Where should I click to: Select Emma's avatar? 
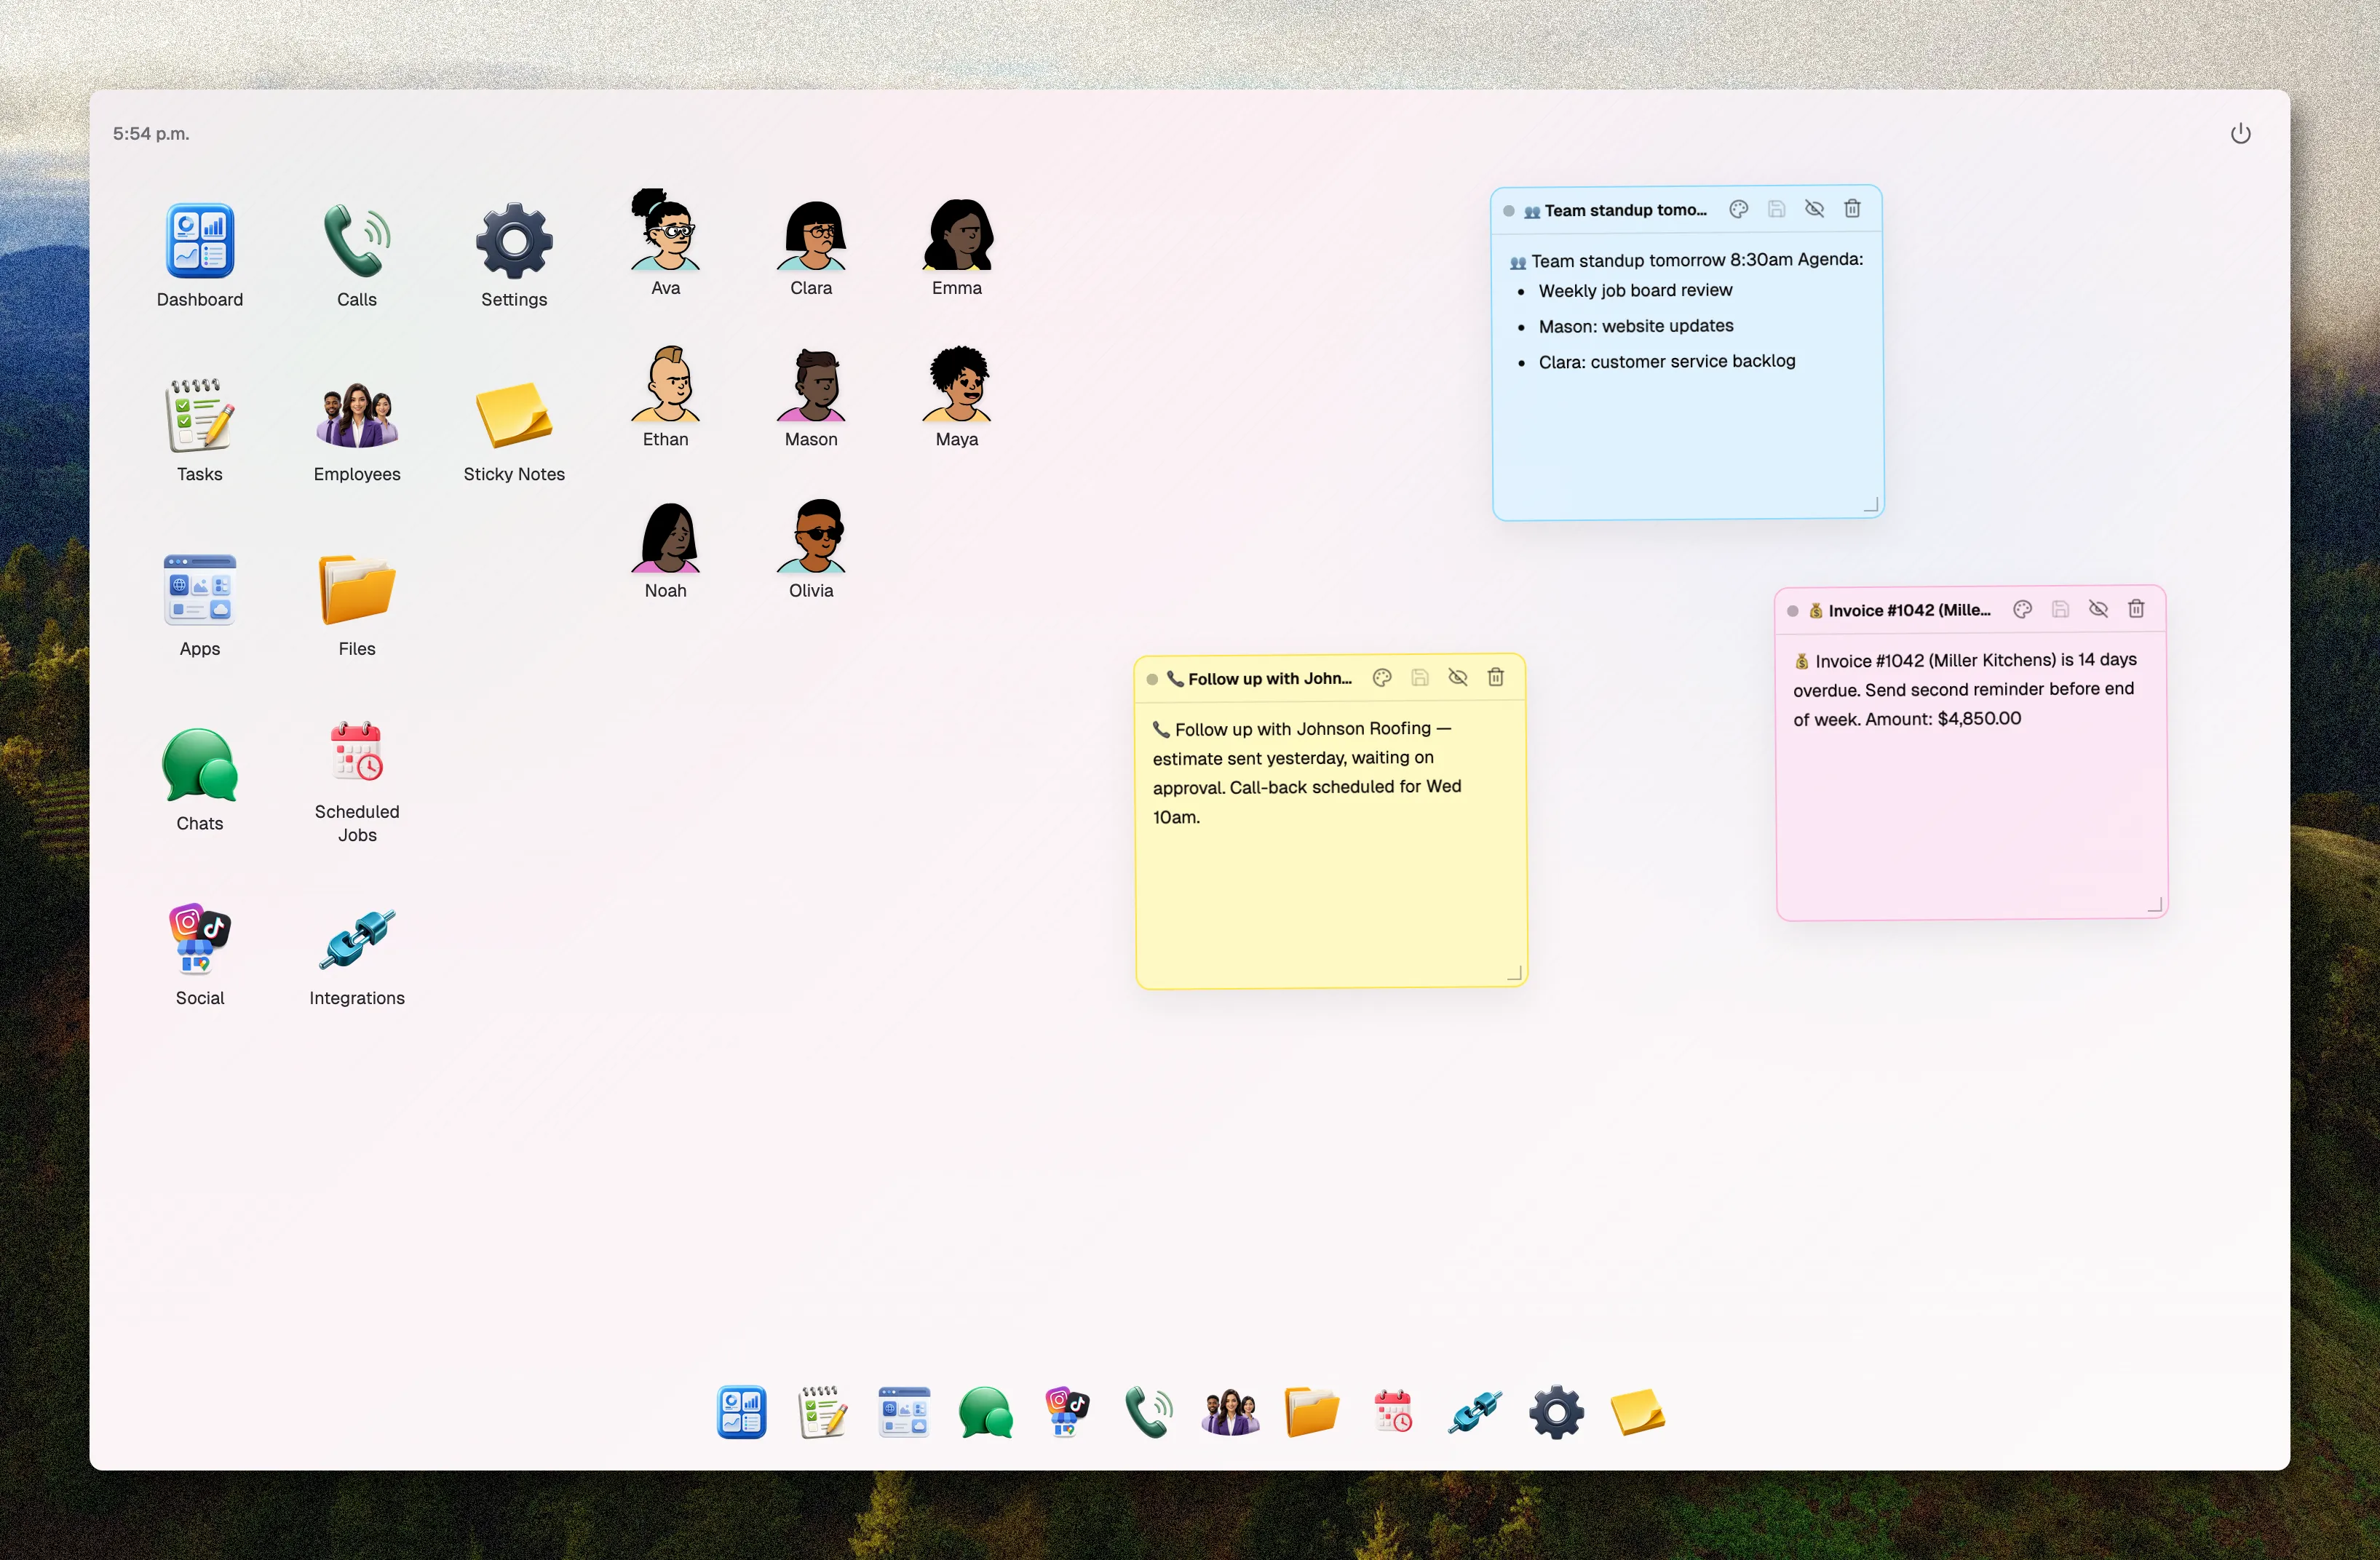coord(957,235)
